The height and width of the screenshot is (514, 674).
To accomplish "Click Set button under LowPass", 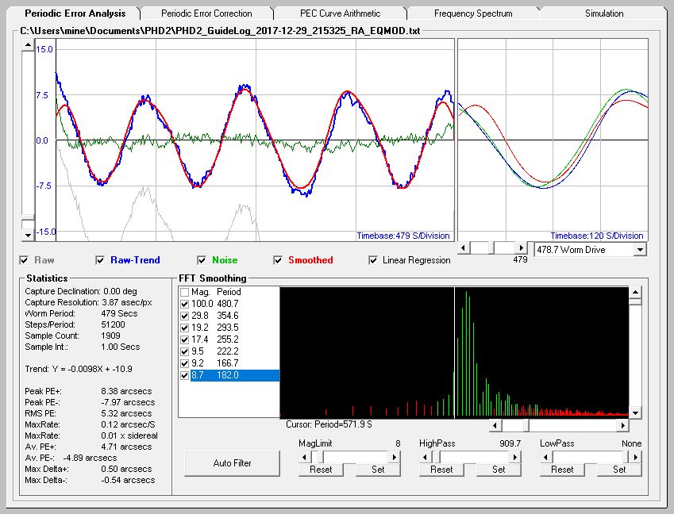I will click(x=619, y=470).
